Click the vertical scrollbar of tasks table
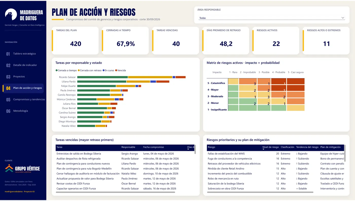The height and width of the screenshot is (201, 355). pyautogui.click(x=195, y=149)
